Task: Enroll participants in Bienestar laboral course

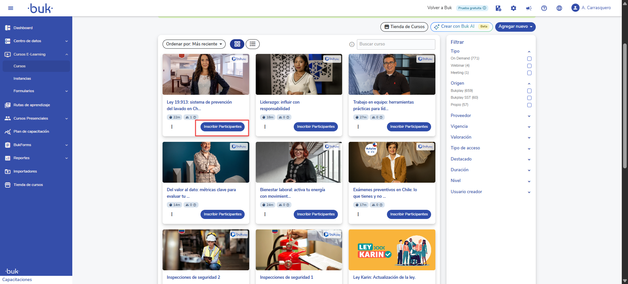Action: pos(316,214)
